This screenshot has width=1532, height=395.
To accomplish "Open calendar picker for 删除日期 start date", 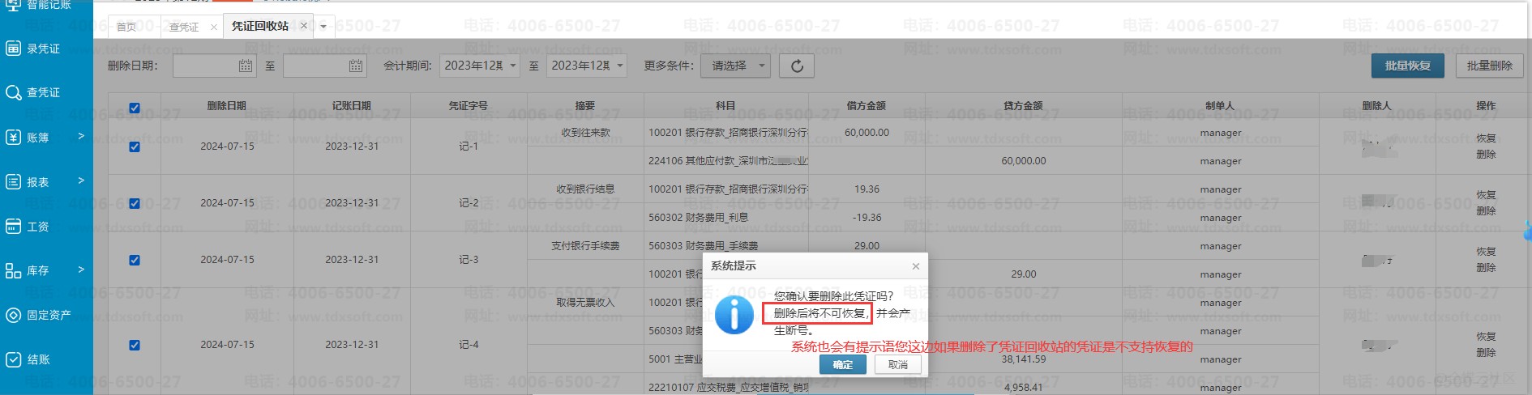I will pyautogui.click(x=246, y=66).
